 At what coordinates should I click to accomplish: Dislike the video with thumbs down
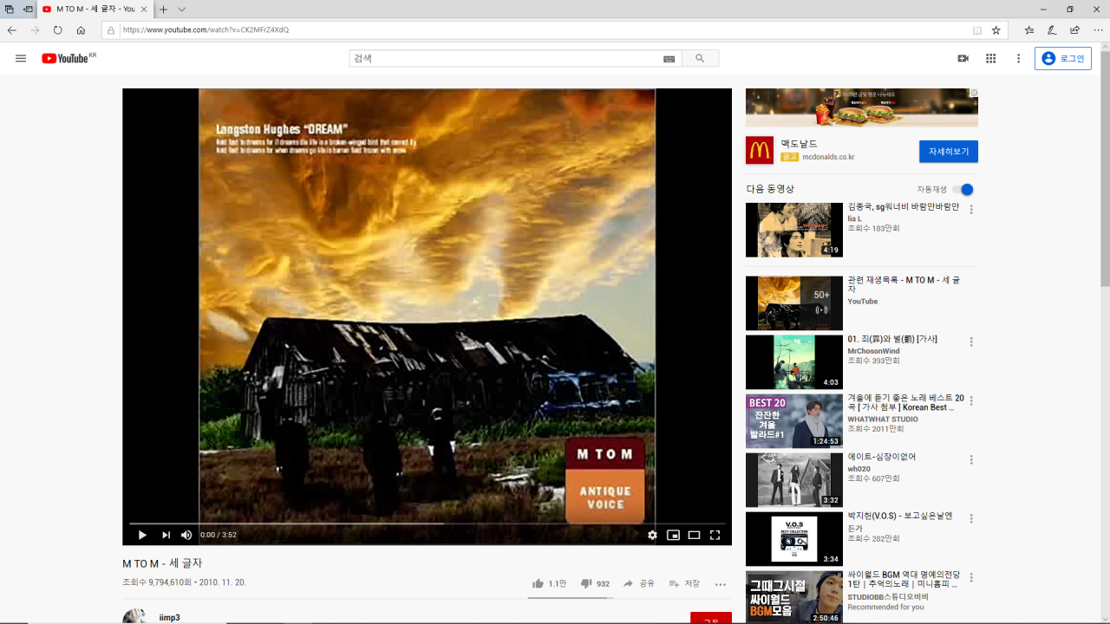pos(586,584)
